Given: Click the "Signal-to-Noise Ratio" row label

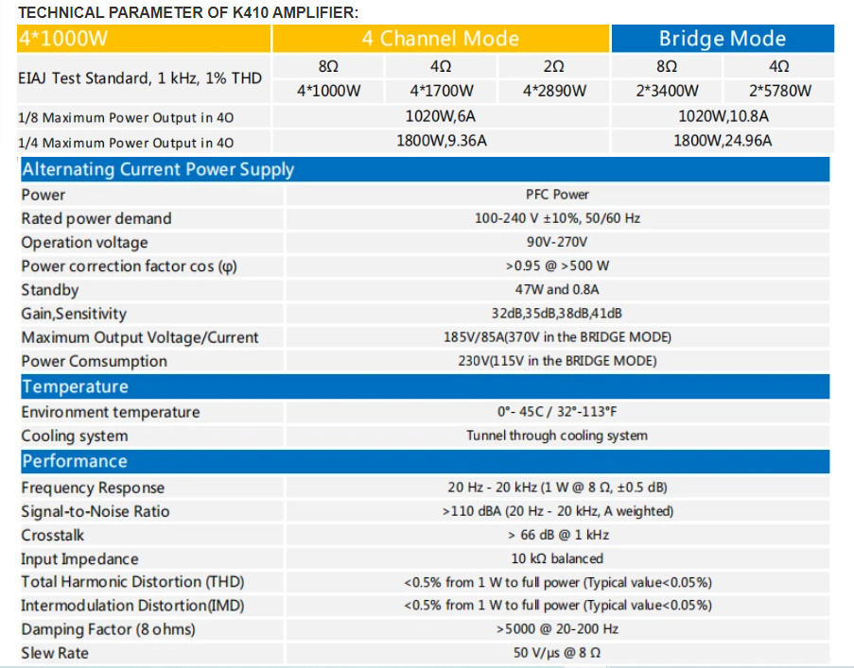Looking at the screenshot, I should (x=96, y=511).
